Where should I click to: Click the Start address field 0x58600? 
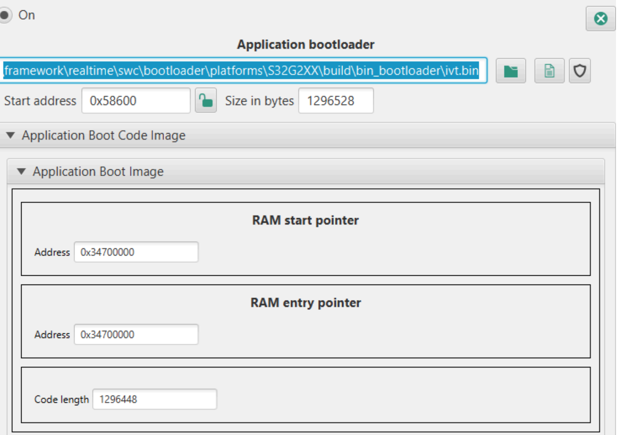click(136, 100)
